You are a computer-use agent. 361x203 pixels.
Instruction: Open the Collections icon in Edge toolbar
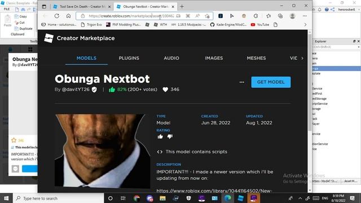point(280,16)
